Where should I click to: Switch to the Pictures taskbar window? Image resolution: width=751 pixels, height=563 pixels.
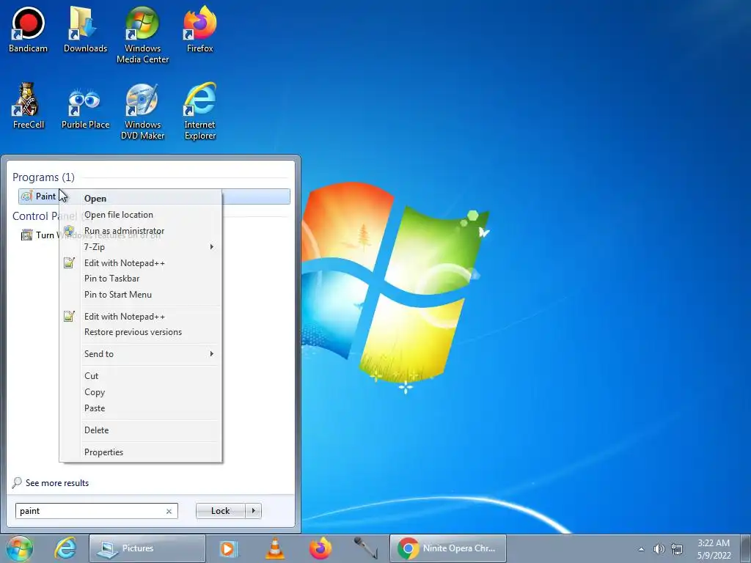click(147, 548)
